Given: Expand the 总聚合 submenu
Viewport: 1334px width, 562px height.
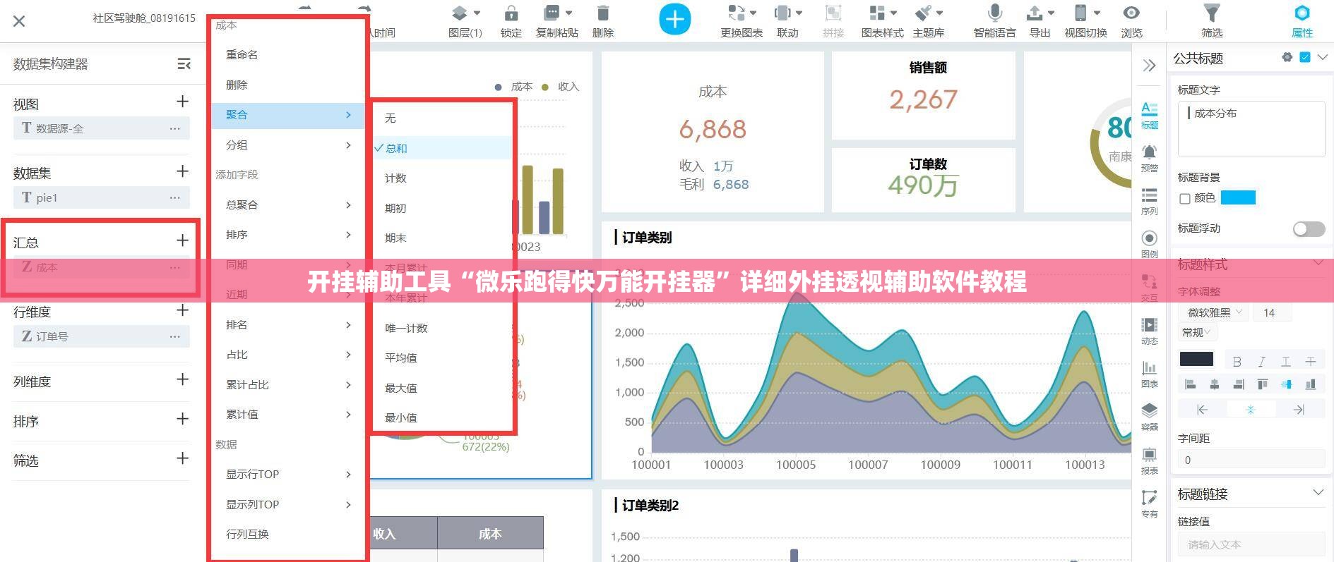Looking at the screenshot, I should [x=288, y=204].
